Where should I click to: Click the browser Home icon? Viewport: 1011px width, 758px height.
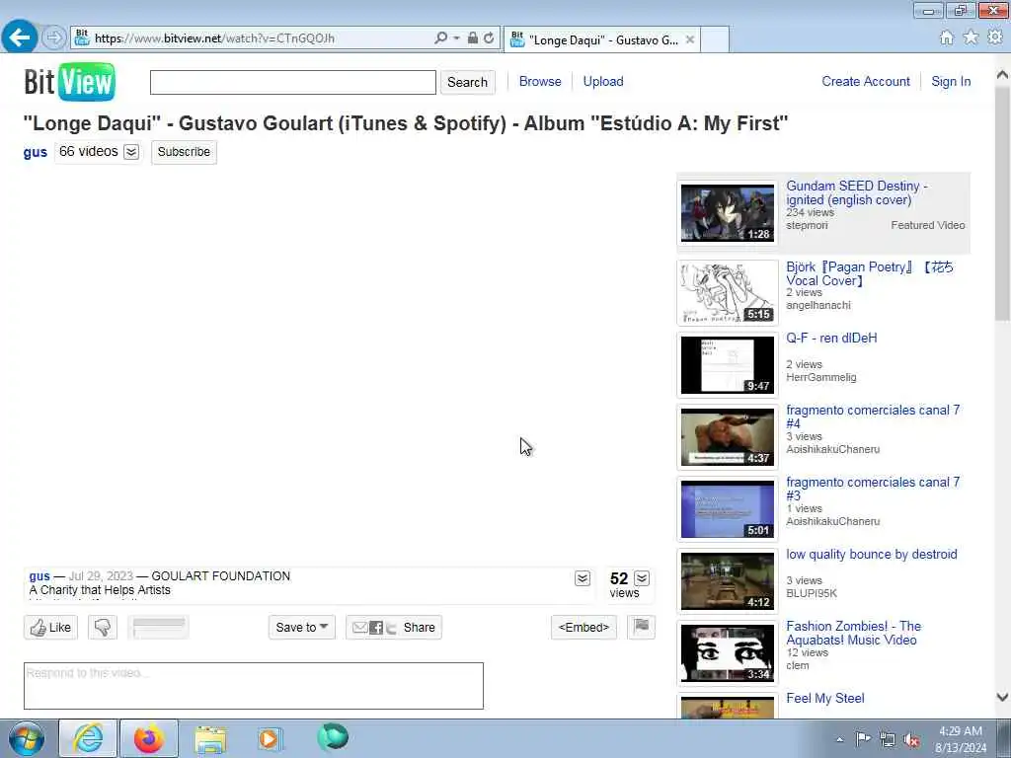[947, 38]
